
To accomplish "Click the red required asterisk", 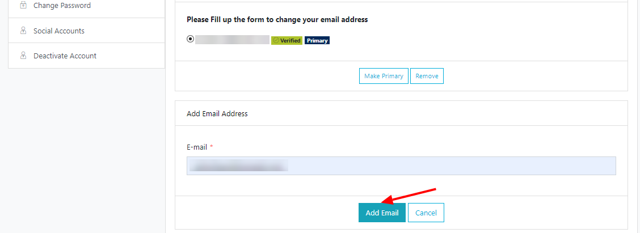I will tap(212, 147).
